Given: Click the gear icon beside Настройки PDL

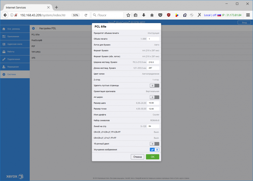Looking at the screenshot, I should click(34, 28).
